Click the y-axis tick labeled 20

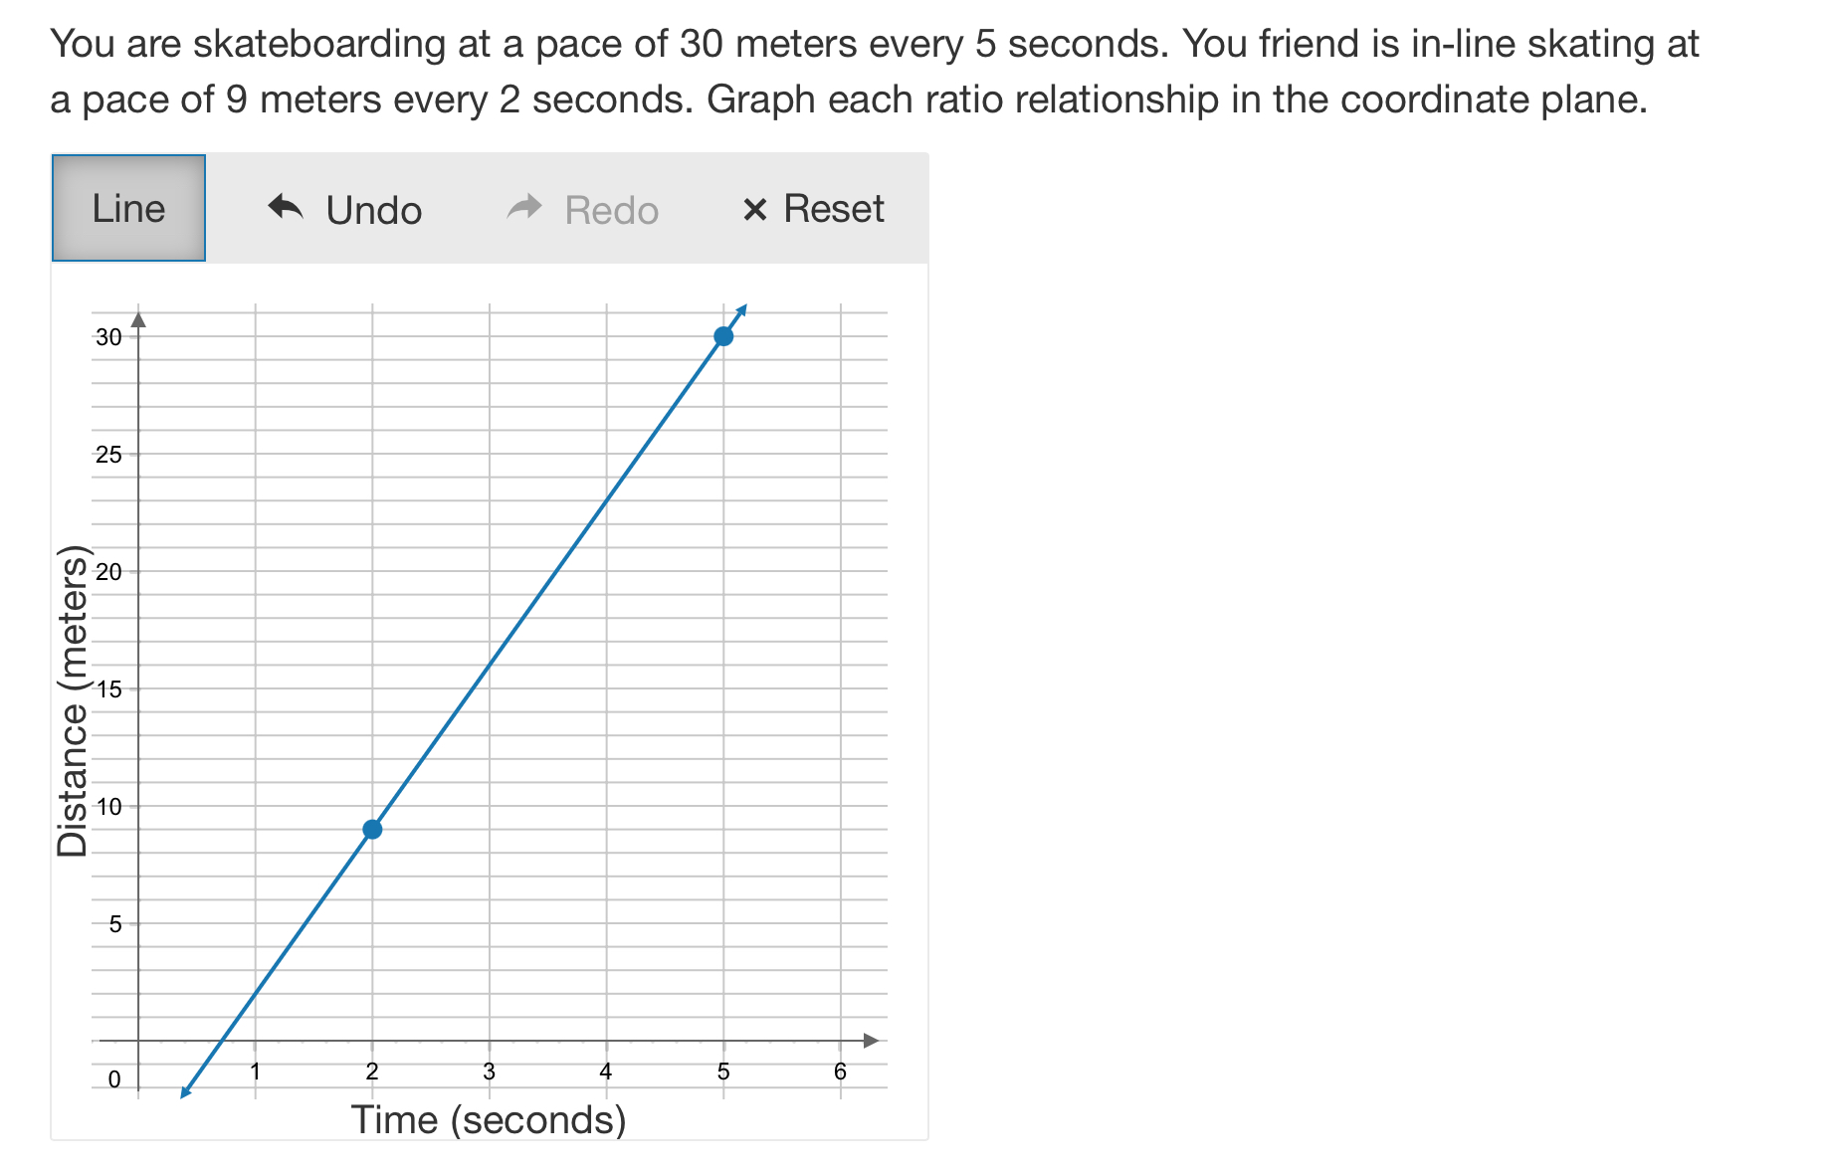click(x=108, y=572)
